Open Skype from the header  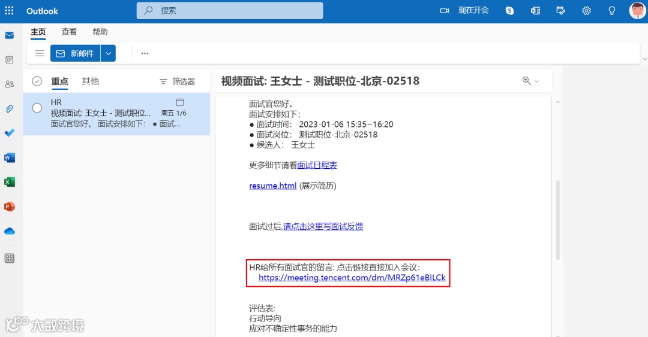click(x=509, y=11)
